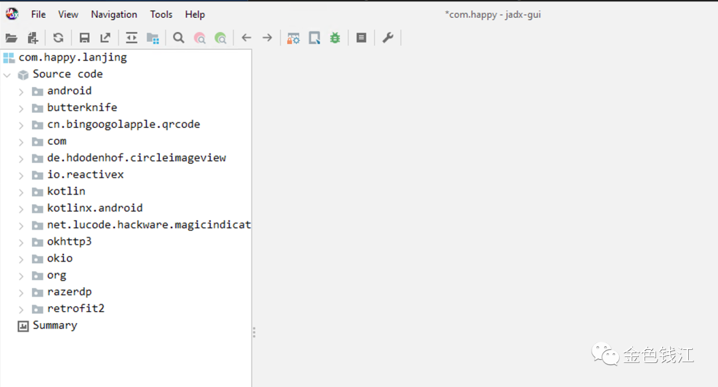Select the Source code tree label

[68, 74]
